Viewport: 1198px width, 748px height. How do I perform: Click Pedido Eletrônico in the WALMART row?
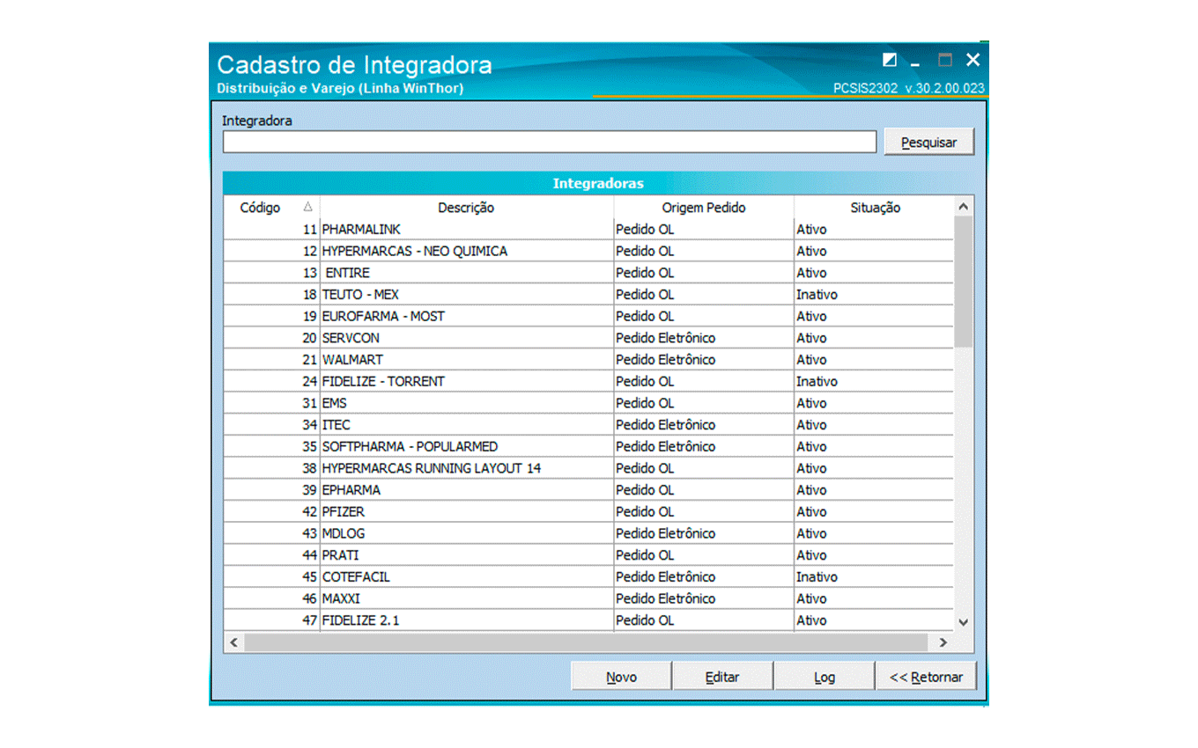(x=666, y=359)
